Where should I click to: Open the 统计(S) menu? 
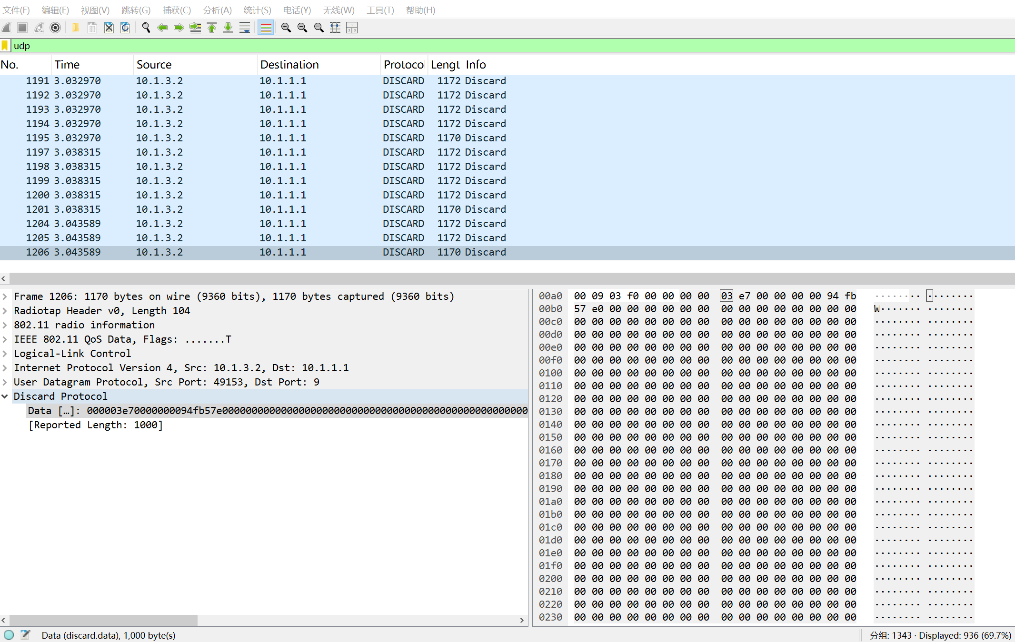pos(257,10)
